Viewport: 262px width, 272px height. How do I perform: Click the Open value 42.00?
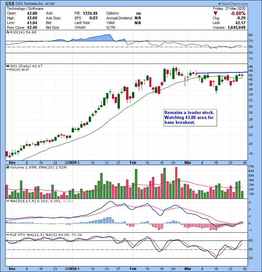(x=32, y=13)
